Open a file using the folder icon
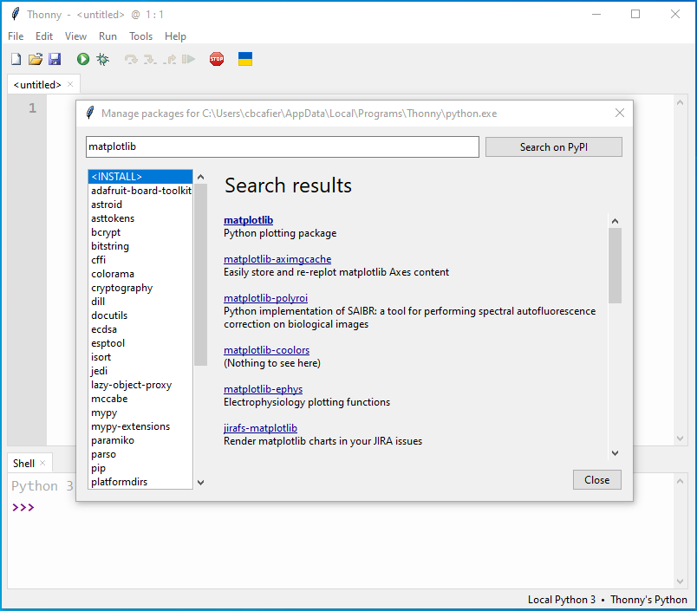Image resolution: width=697 pixels, height=611 pixels. 36,59
